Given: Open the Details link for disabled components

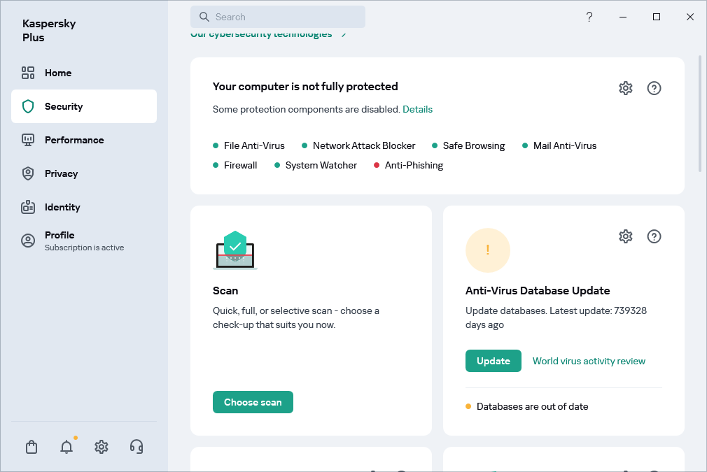Looking at the screenshot, I should [417, 109].
